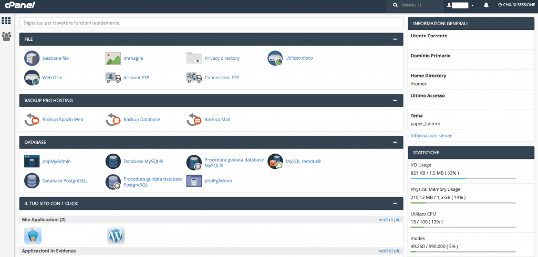Click the Utente Corrente label
Screen dimensions: 538x257
429,36
